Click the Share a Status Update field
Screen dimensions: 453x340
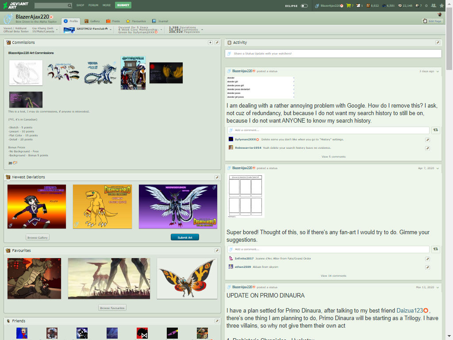point(333,54)
